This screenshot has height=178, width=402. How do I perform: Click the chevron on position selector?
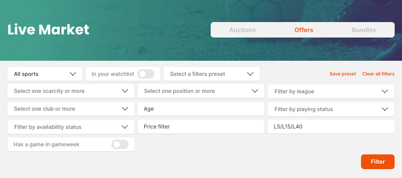point(255,91)
